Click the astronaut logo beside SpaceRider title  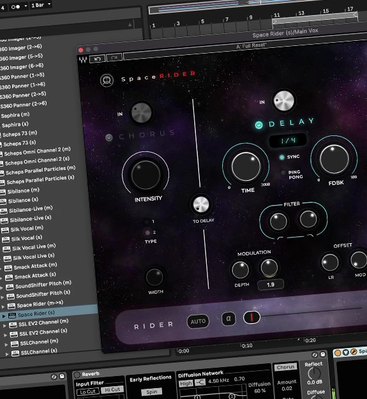pos(107,80)
